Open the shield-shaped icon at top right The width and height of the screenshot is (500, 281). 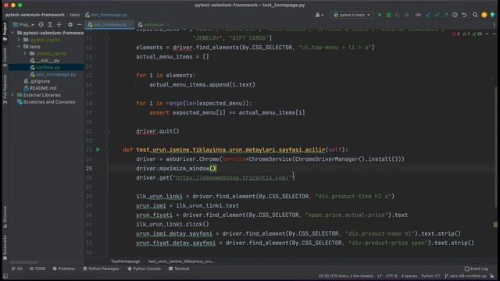coord(493,15)
